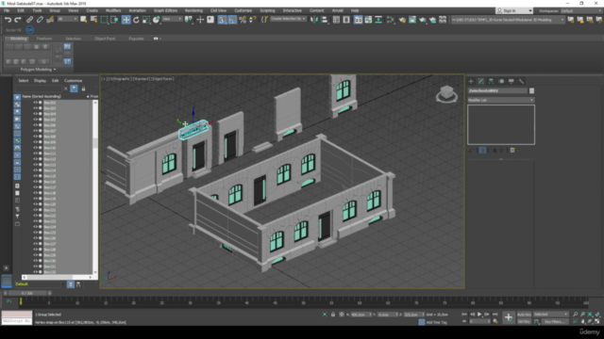This screenshot has height=339, width=604.
Task: Open the Create command panel tab
Action: (x=471, y=82)
